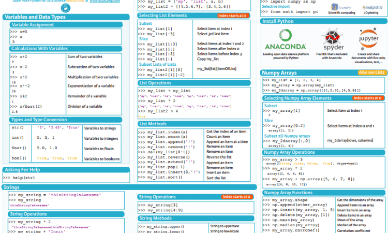This screenshot has height=233, width=388.
Task: Click the help(str) code line
Action: coord(26,178)
